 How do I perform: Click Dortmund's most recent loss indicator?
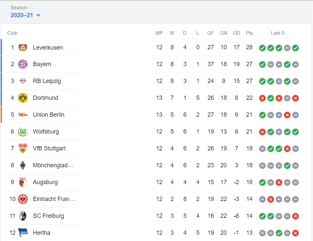[x=295, y=98]
